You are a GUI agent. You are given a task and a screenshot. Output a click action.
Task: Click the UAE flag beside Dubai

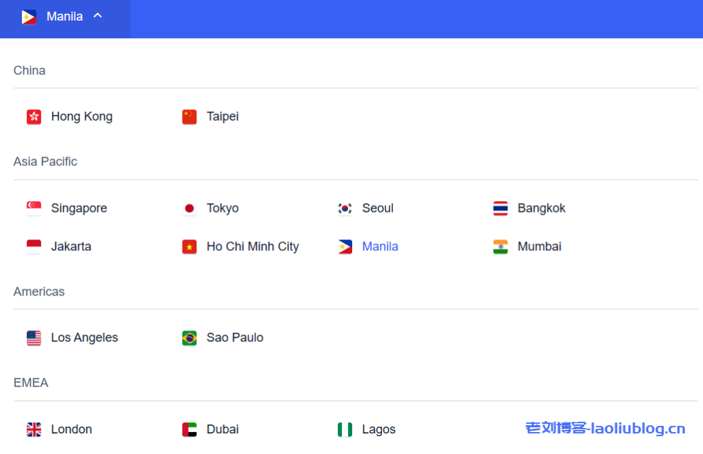pos(189,430)
